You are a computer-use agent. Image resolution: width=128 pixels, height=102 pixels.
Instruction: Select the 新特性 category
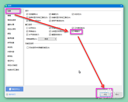point(10,56)
